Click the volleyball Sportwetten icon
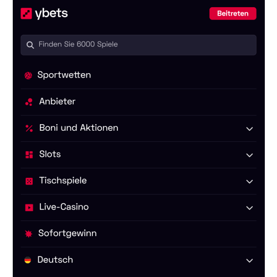 tap(28, 75)
